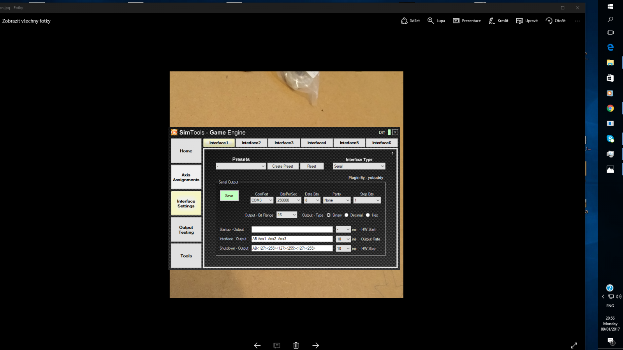Screen dimensions: 623x350
Task: Click the filmstrip icon beside the trash
Action: click(276, 345)
